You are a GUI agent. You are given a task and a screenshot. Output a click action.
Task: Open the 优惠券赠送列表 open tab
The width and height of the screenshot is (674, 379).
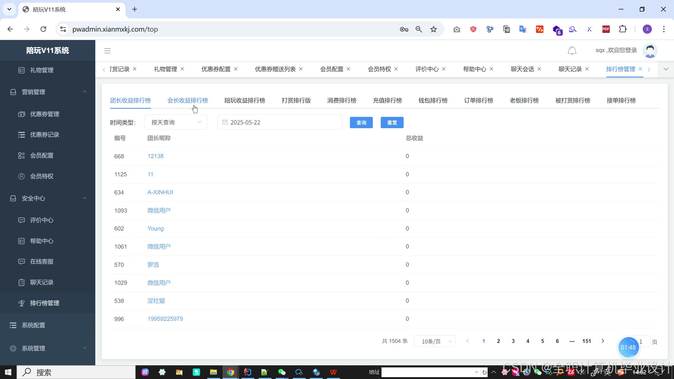pos(275,69)
